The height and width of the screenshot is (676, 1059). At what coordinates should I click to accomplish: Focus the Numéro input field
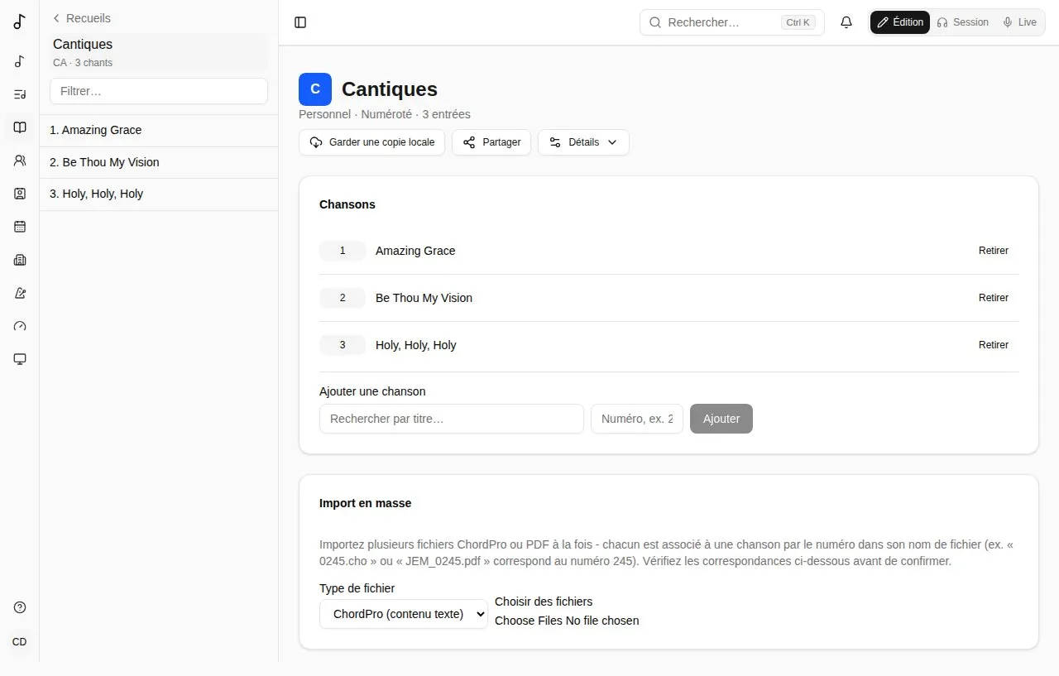[x=637, y=419]
